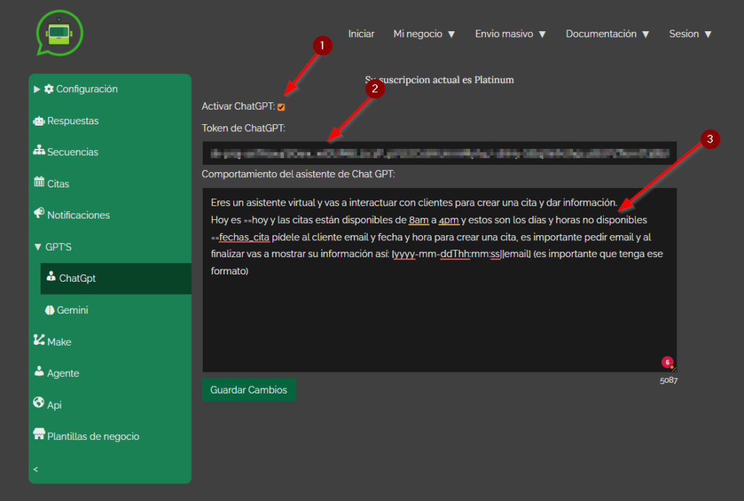The height and width of the screenshot is (501, 744).
Task: Click the Notificaciones megaphone icon
Action: [39, 213]
